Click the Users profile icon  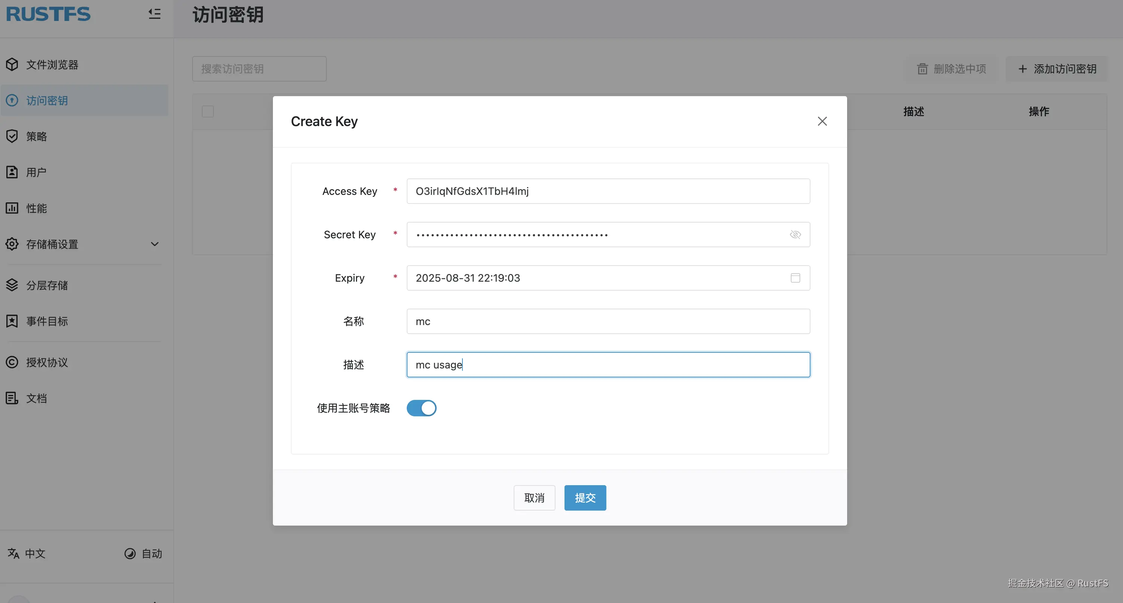click(x=12, y=172)
